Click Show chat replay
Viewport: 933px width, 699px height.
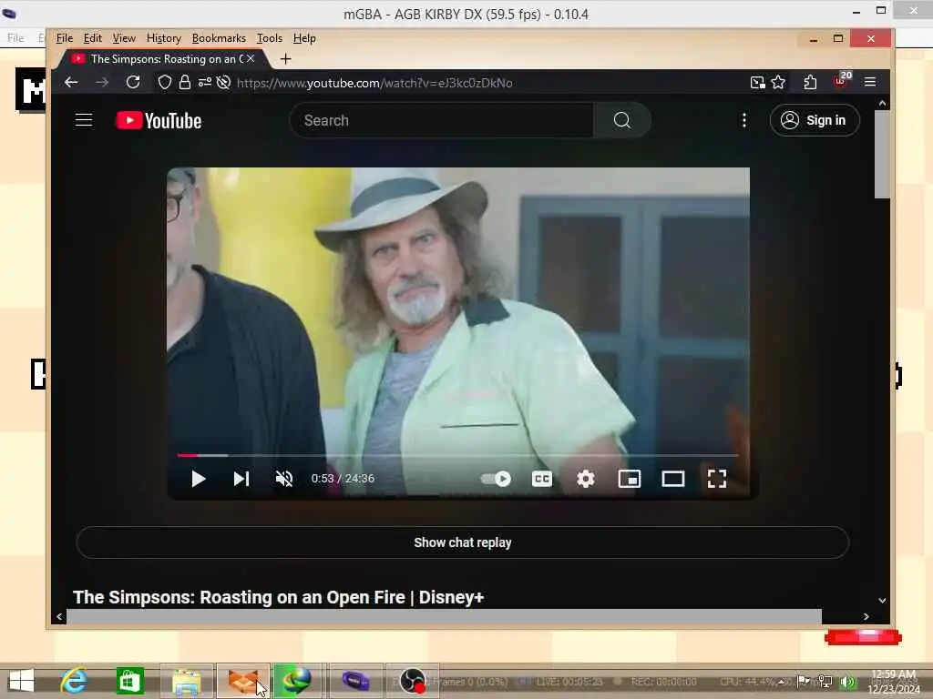(x=462, y=542)
